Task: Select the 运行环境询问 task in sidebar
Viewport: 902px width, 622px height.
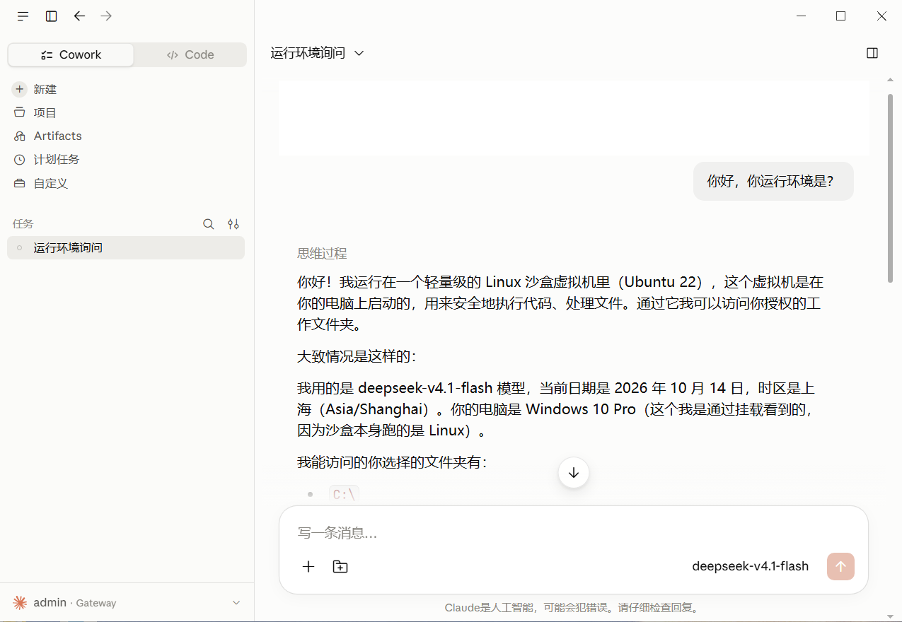Action: tap(126, 247)
